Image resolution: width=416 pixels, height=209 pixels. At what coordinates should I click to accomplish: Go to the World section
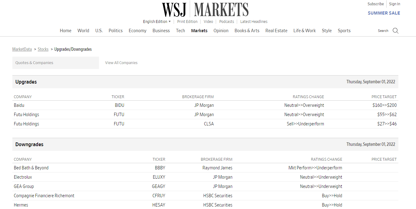(83, 31)
